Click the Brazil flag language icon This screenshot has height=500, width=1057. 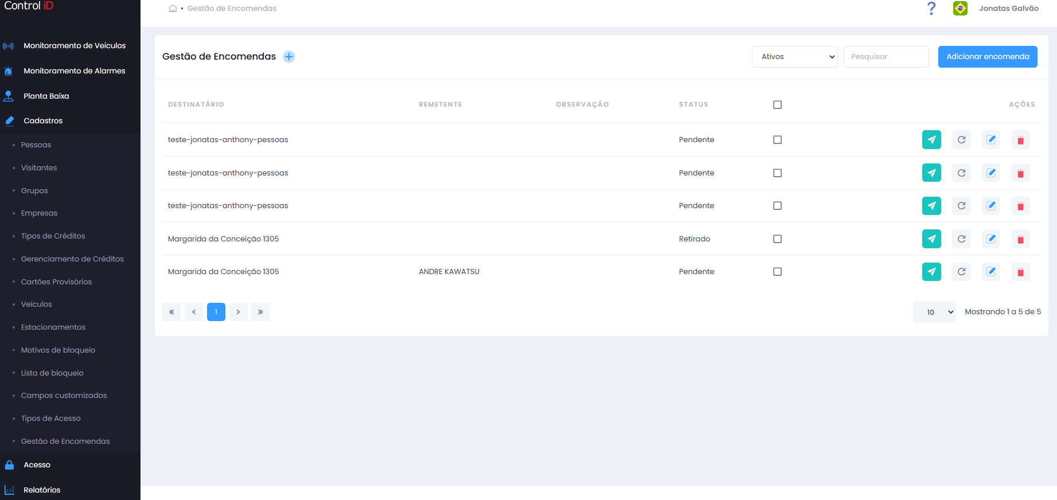click(x=960, y=9)
